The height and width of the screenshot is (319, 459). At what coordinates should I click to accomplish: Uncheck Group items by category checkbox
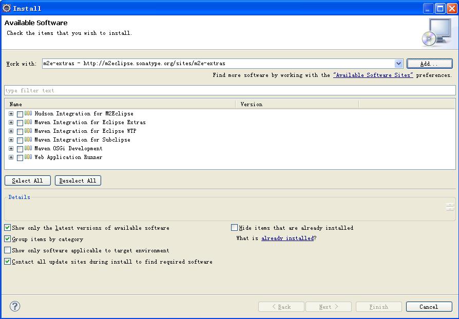[x=8, y=239]
